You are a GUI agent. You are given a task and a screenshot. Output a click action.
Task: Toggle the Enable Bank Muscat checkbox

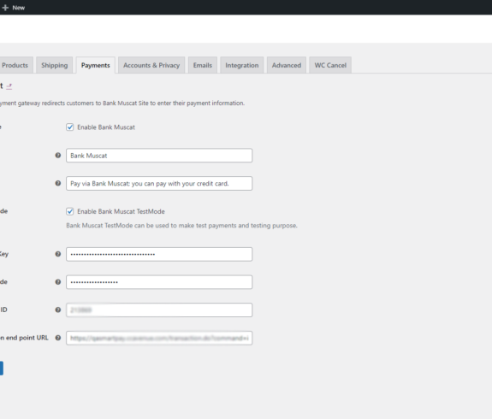69,127
